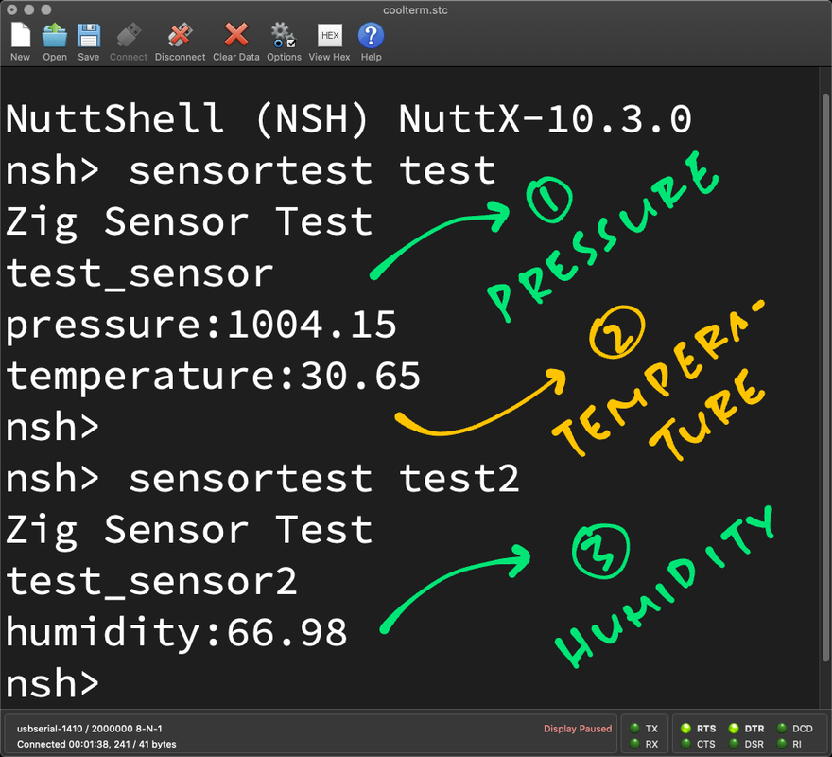
Task: Click the DCD status indicator
Action: pyautogui.click(x=781, y=729)
